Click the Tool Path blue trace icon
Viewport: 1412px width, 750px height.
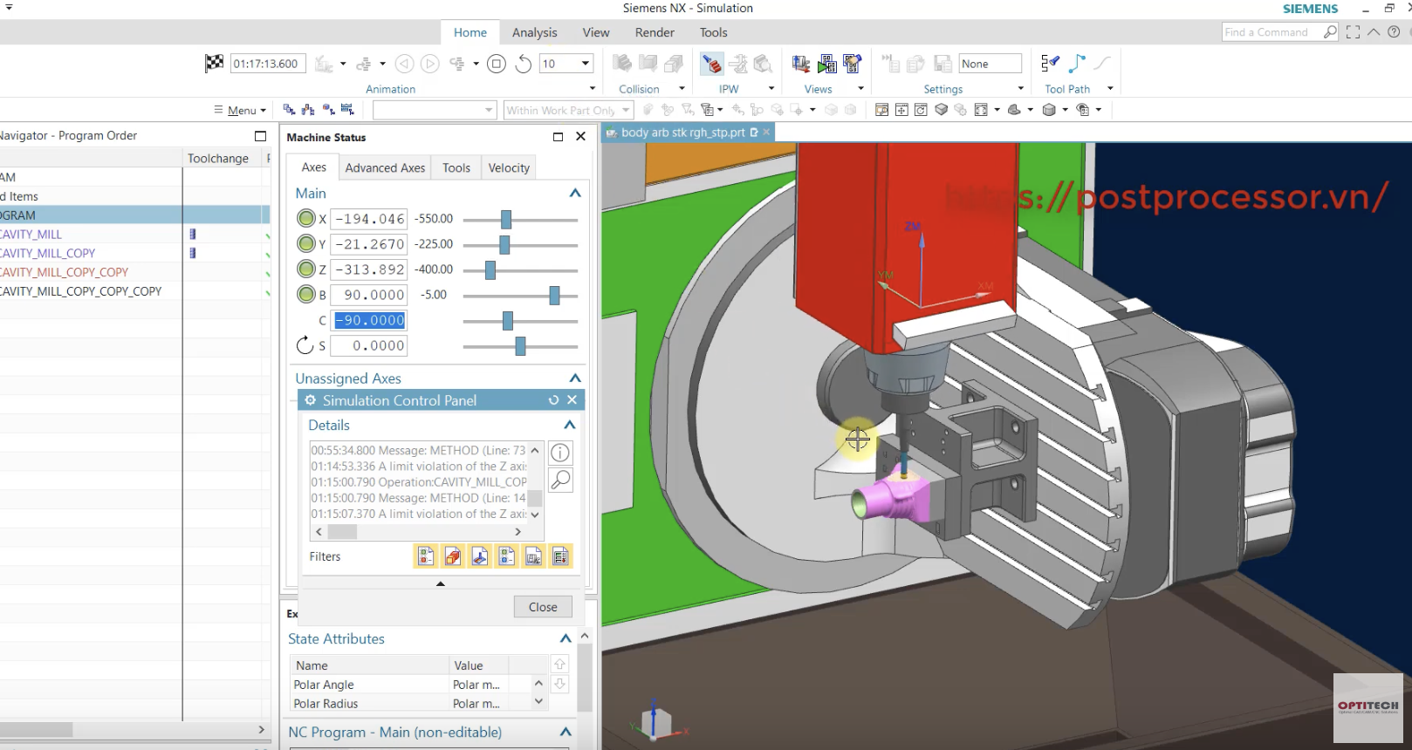coord(1077,64)
